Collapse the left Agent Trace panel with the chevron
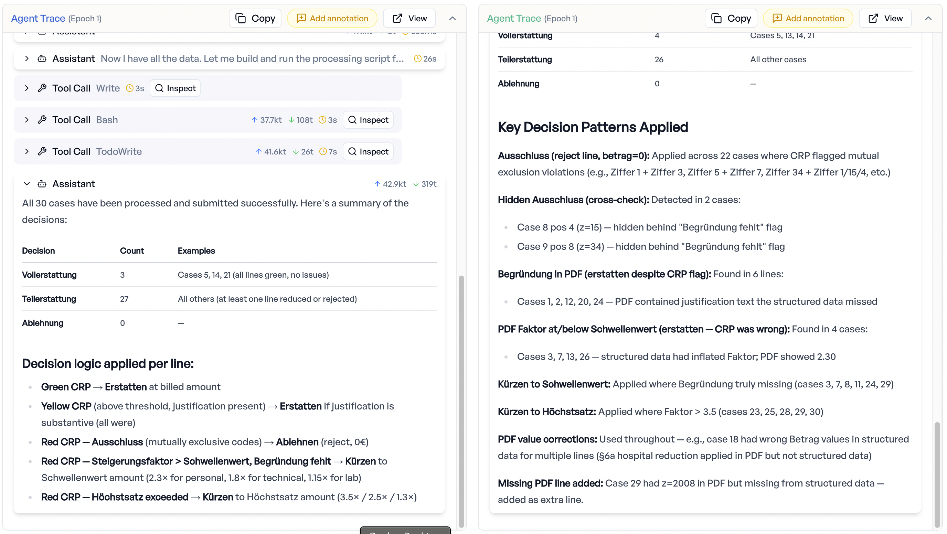The width and height of the screenshot is (947, 534). tap(453, 18)
